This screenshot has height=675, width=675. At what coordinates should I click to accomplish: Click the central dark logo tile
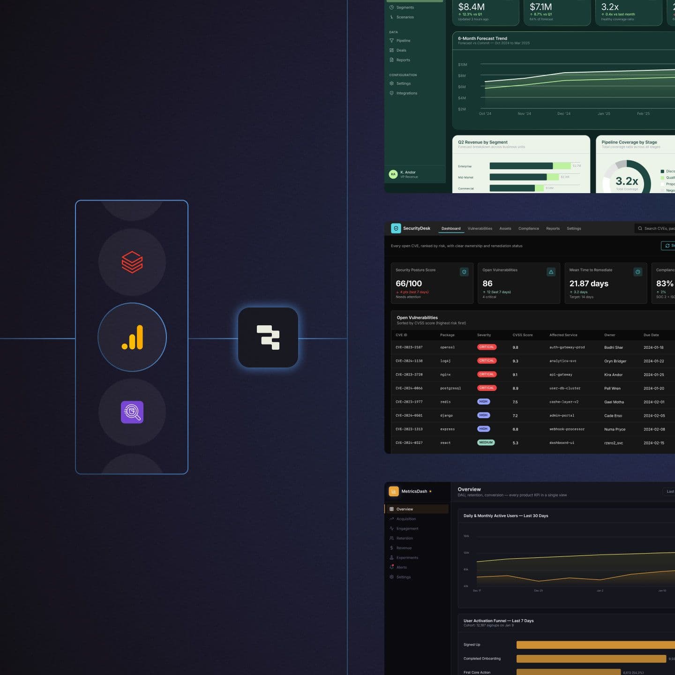[x=268, y=337]
